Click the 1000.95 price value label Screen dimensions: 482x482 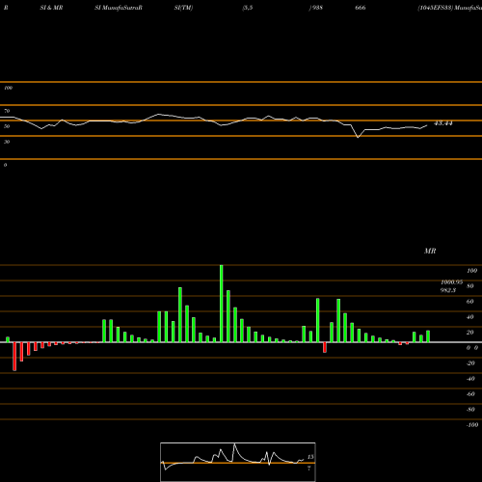[x=451, y=282]
